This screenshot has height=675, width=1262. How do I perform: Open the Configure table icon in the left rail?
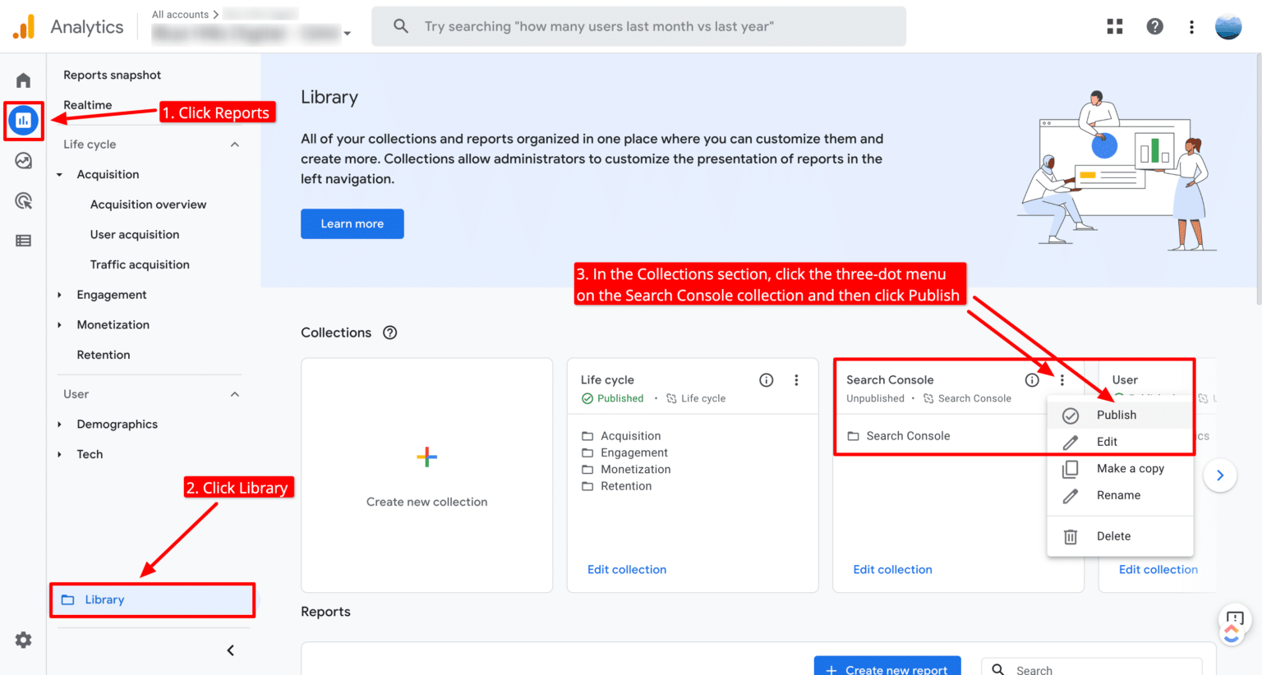(x=23, y=241)
